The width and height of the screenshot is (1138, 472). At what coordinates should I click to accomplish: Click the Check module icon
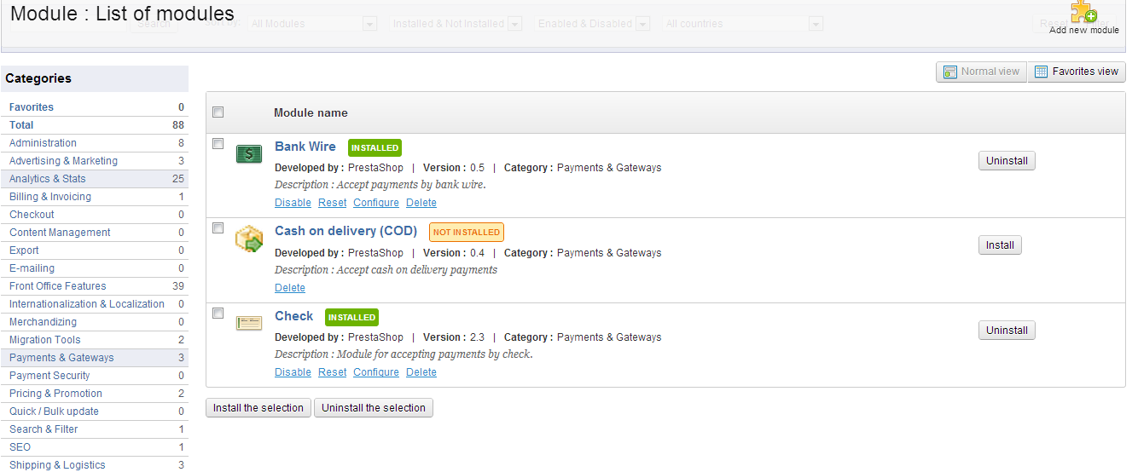(x=249, y=323)
